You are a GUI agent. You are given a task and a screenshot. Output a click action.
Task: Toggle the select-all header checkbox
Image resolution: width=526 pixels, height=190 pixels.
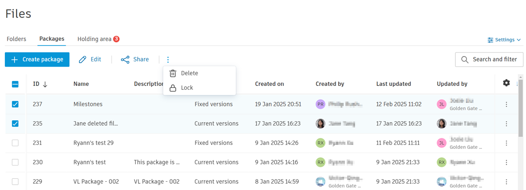pos(15,84)
